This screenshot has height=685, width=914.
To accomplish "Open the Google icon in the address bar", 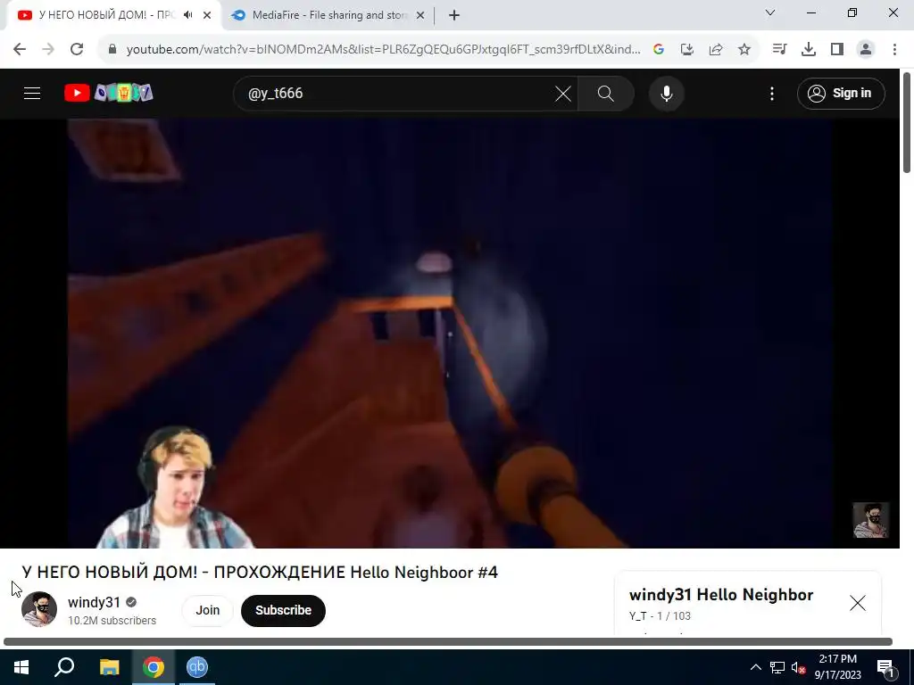I will point(659,50).
